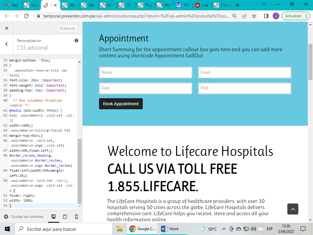Click the Actualizar update button
Viewport: 313px width, 235px height.
pyautogui.click(x=293, y=16)
